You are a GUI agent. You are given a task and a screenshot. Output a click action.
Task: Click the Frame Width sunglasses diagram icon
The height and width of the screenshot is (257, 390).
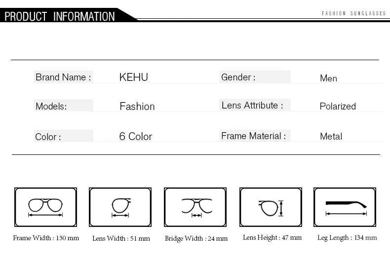pos(45,207)
